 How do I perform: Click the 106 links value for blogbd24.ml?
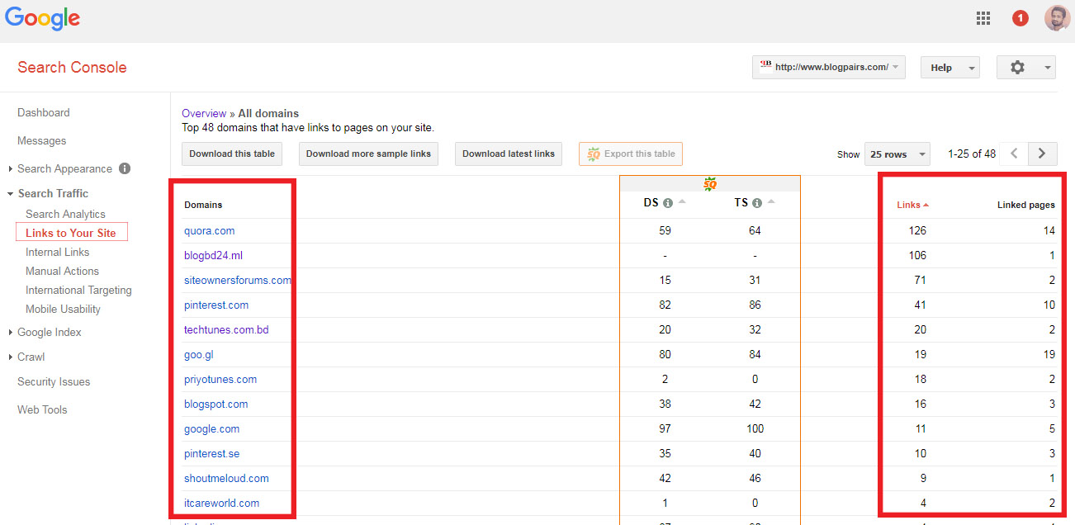917,255
